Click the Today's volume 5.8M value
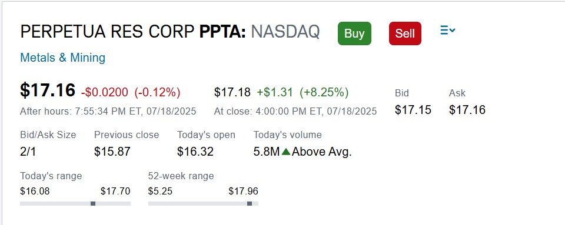 [267, 152]
